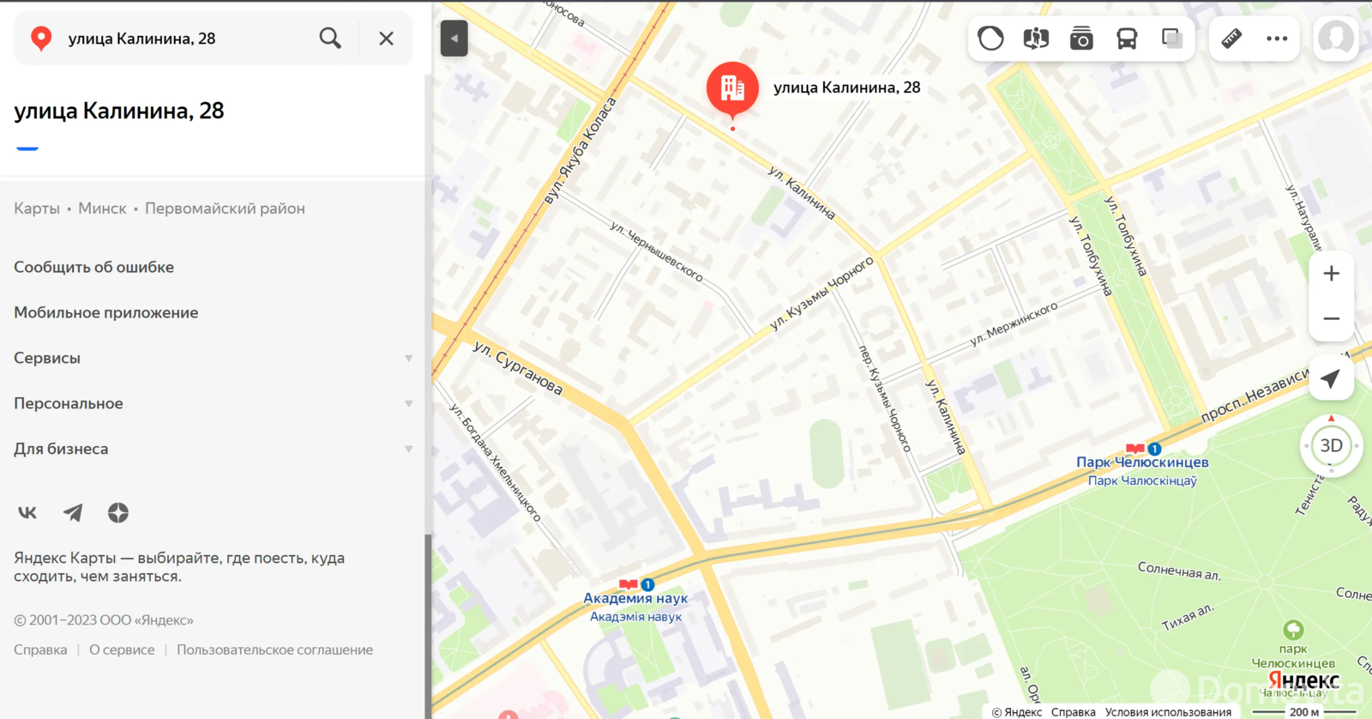The height and width of the screenshot is (719, 1372).
Task: Open Условия использования link on map
Action: pos(1168,712)
